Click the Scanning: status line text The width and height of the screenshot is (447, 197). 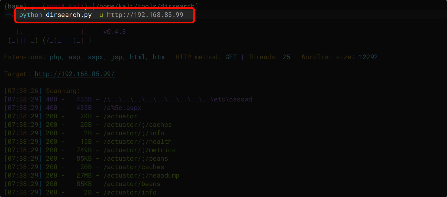click(63, 91)
